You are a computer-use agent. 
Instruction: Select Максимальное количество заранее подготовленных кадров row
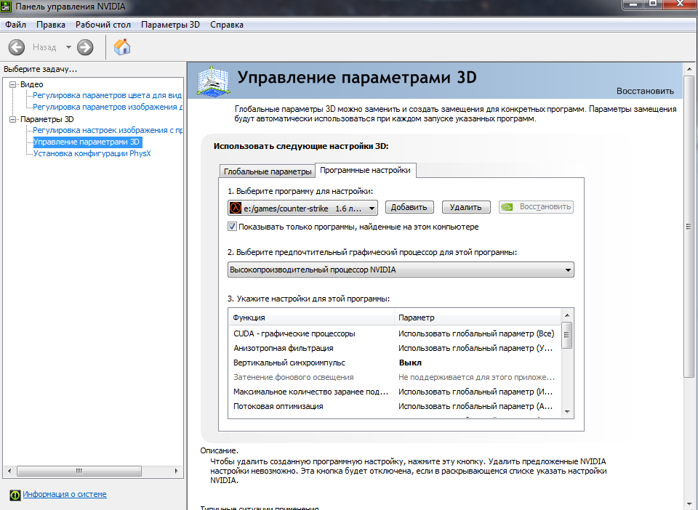point(395,392)
